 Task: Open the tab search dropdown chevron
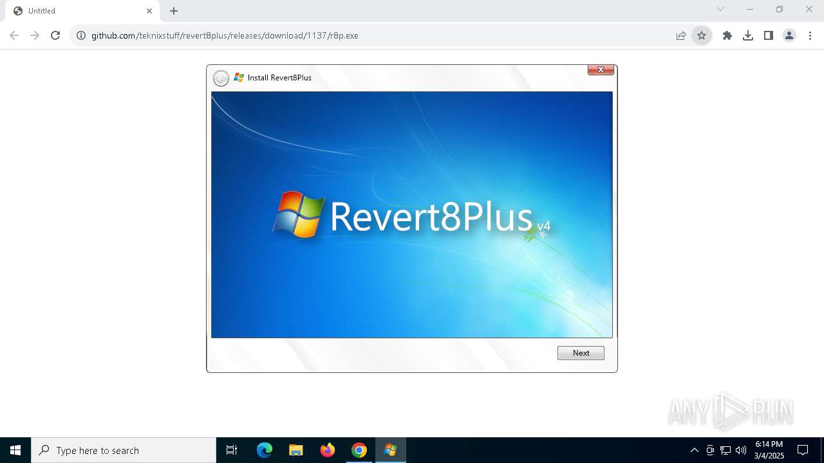pos(720,9)
